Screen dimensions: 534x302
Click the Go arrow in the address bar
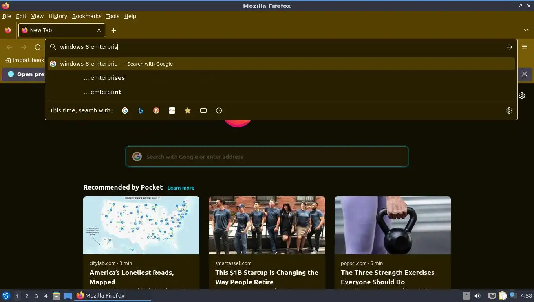pyautogui.click(x=509, y=47)
